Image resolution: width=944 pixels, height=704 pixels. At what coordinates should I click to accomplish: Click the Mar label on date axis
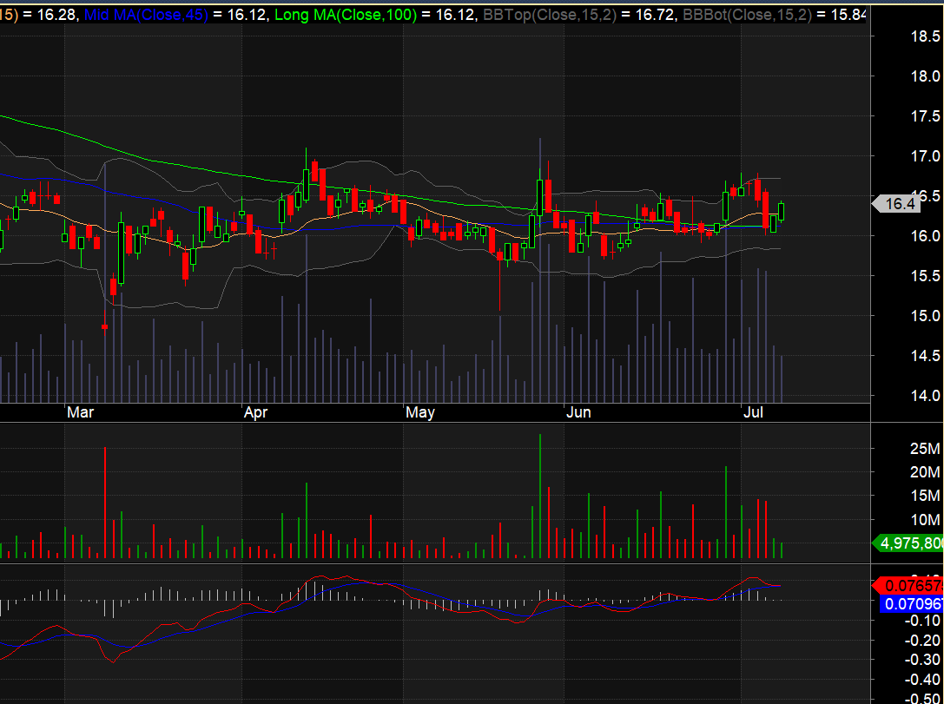coord(80,412)
